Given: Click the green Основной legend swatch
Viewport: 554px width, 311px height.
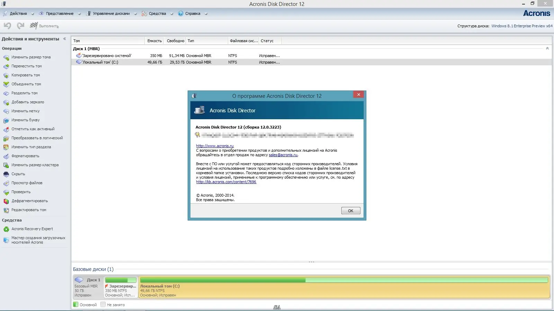Looking at the screenshot, I should pos(75,304).
